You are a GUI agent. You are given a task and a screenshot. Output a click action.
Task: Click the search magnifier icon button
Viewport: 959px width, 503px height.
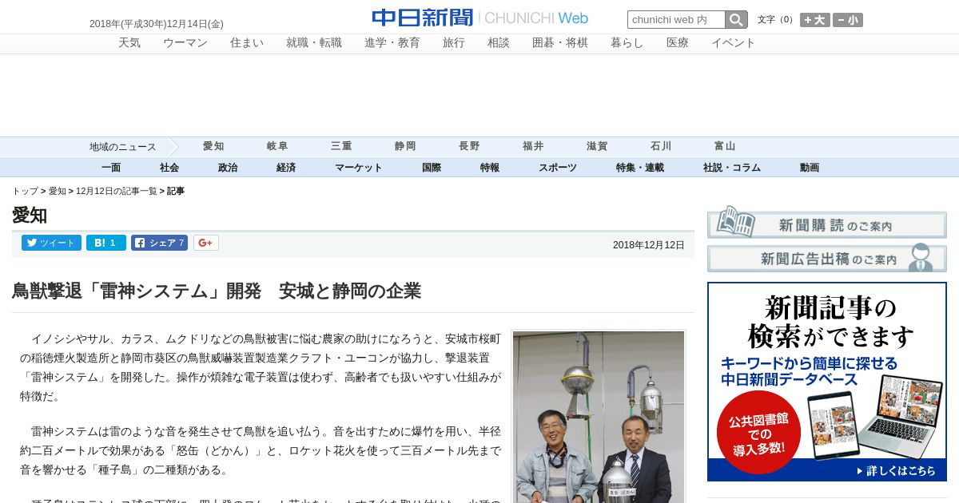point(736,20)
